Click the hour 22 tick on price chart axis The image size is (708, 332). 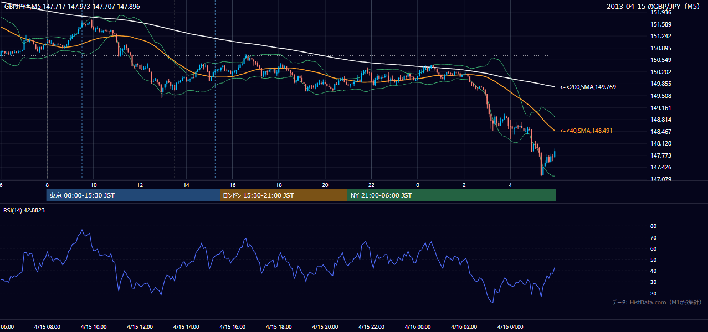[371, 185]
